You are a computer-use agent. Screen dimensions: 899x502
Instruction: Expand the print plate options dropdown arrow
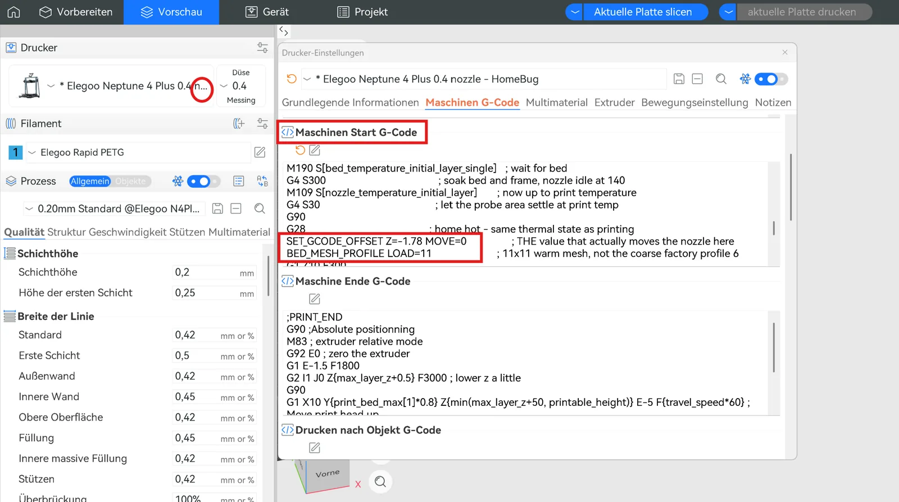pos(728,12)
